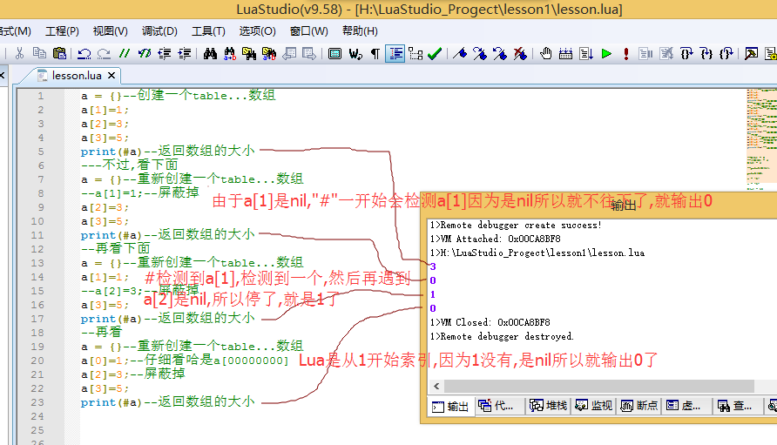Click the Copy toolbar icon

(40, 53)
